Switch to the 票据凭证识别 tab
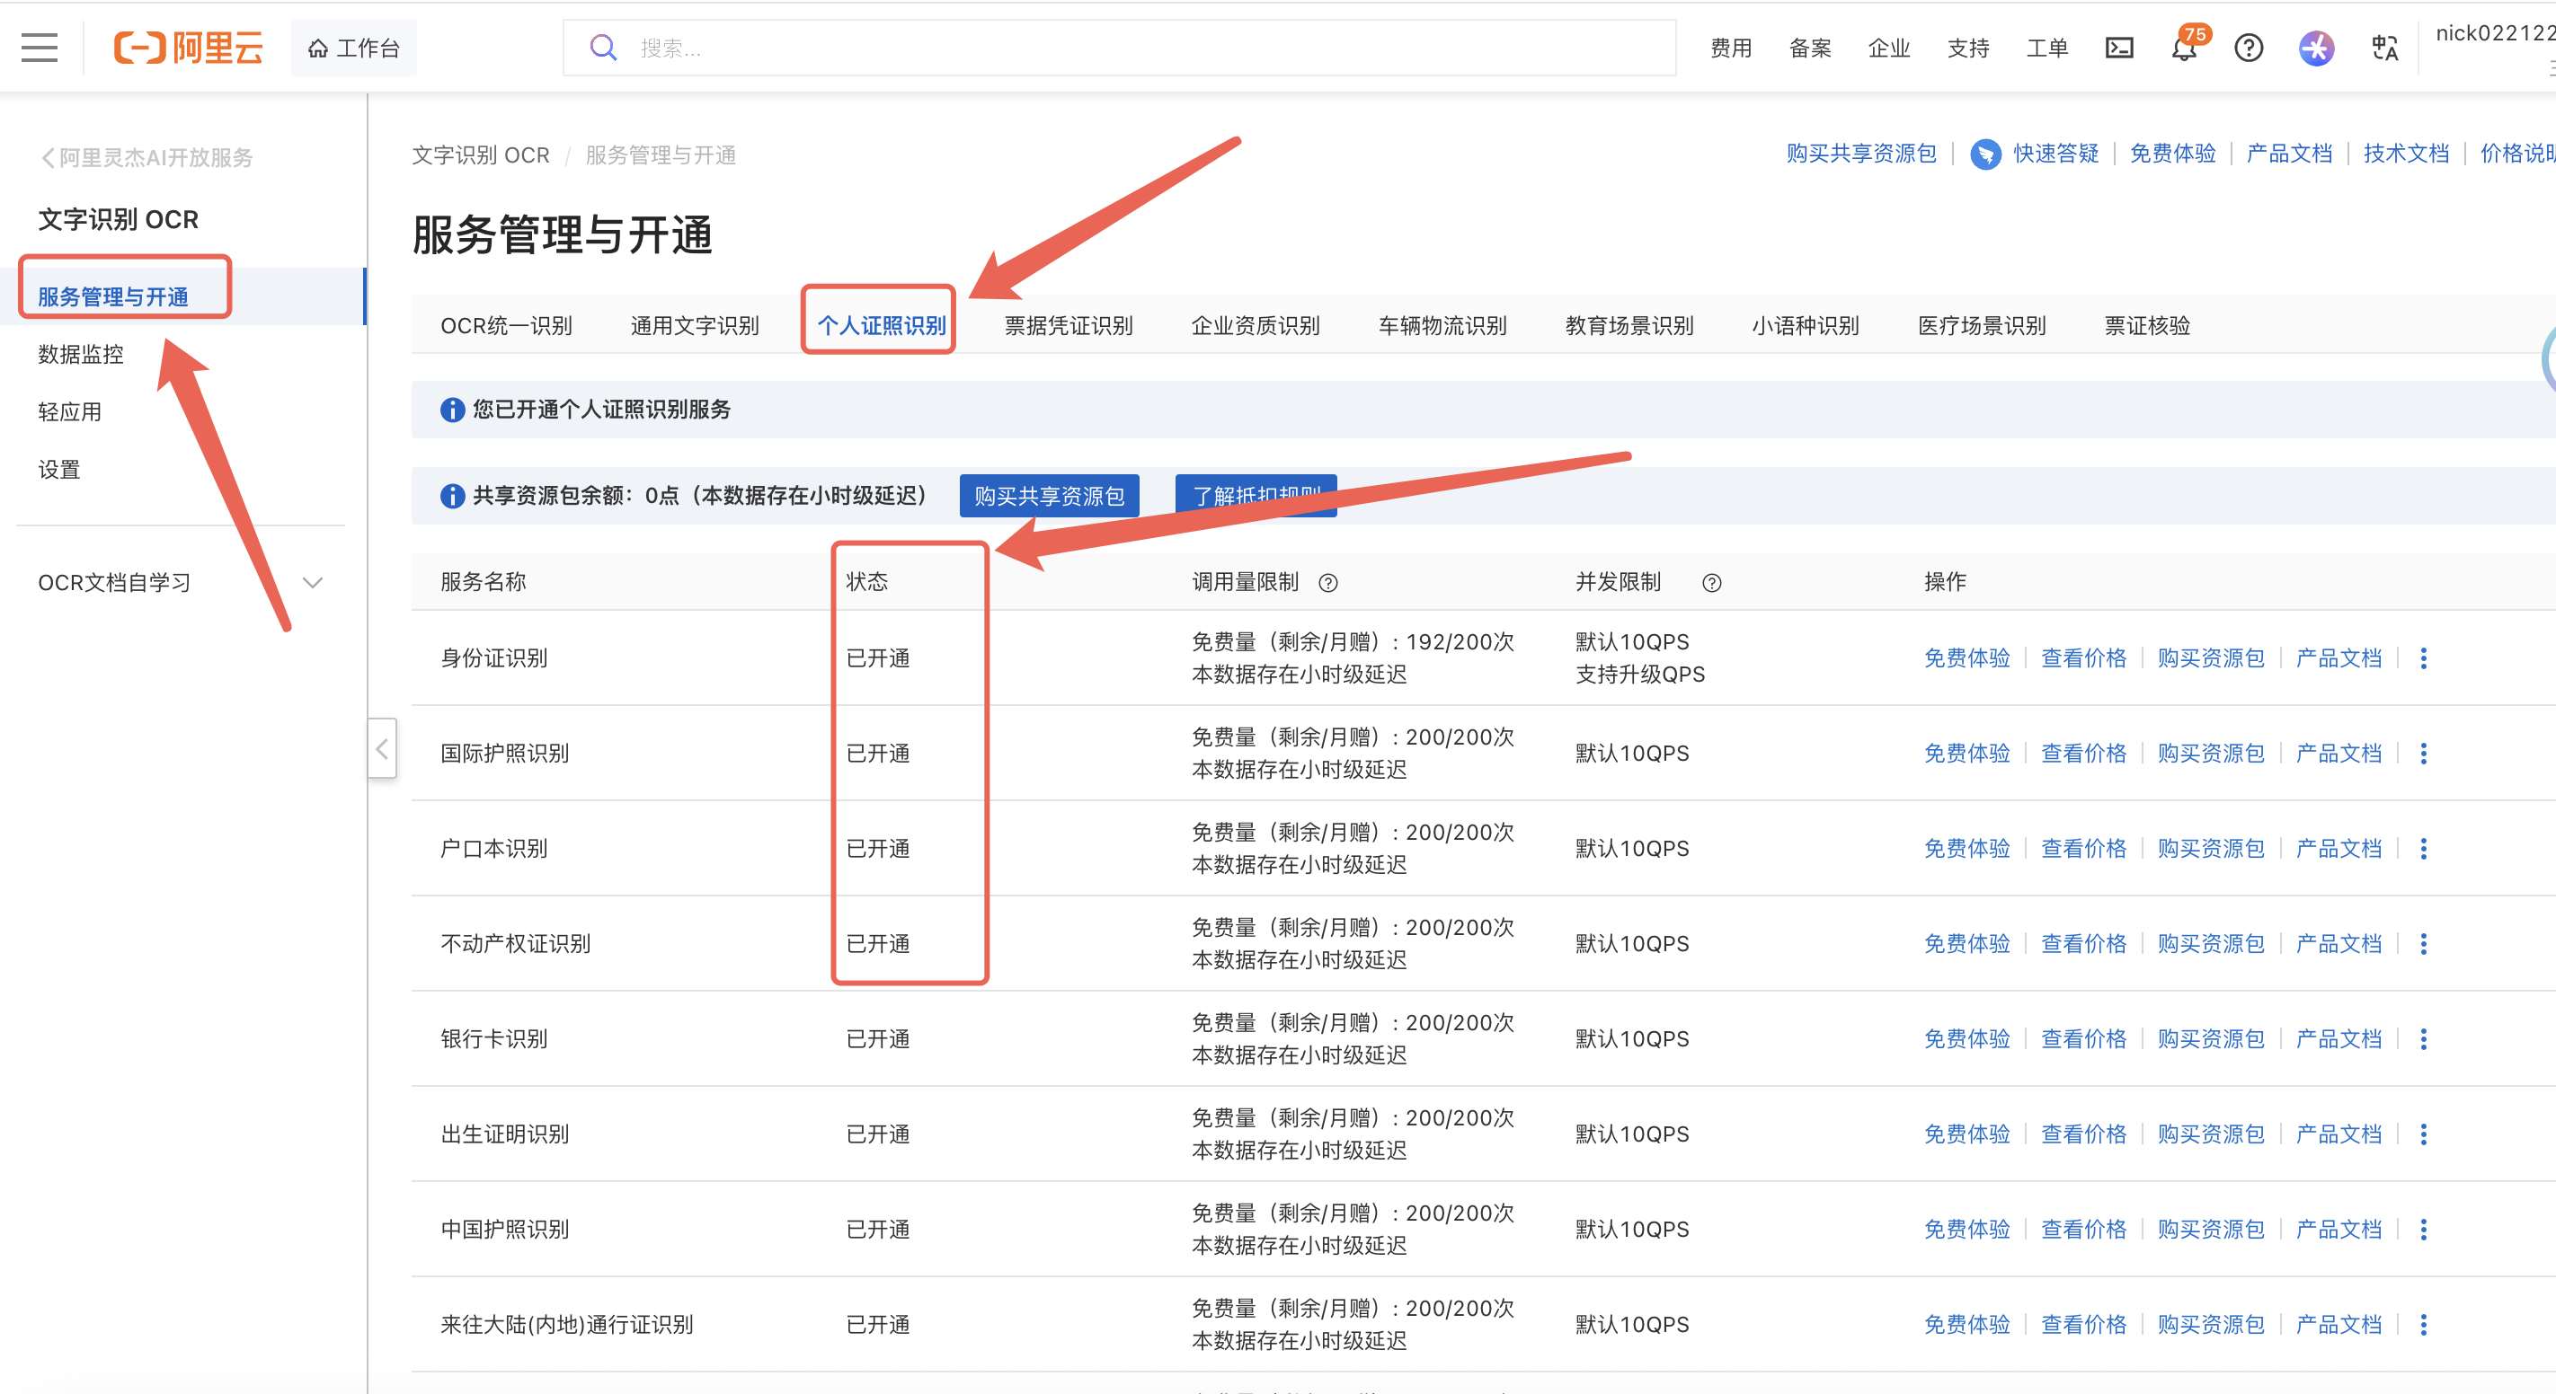2556x1394 pixels. (x=1068, y=326)
